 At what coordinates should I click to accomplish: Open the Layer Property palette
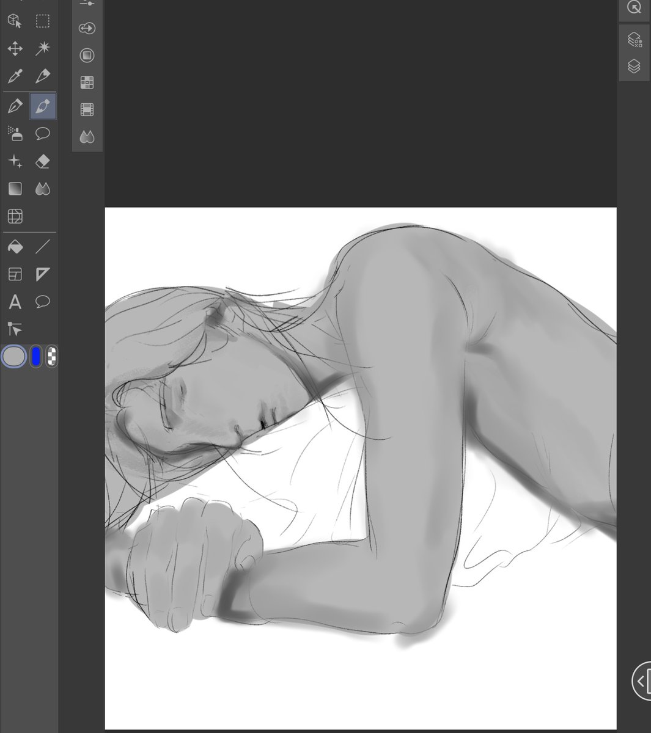pyautogui.click(x=634, y=40)
